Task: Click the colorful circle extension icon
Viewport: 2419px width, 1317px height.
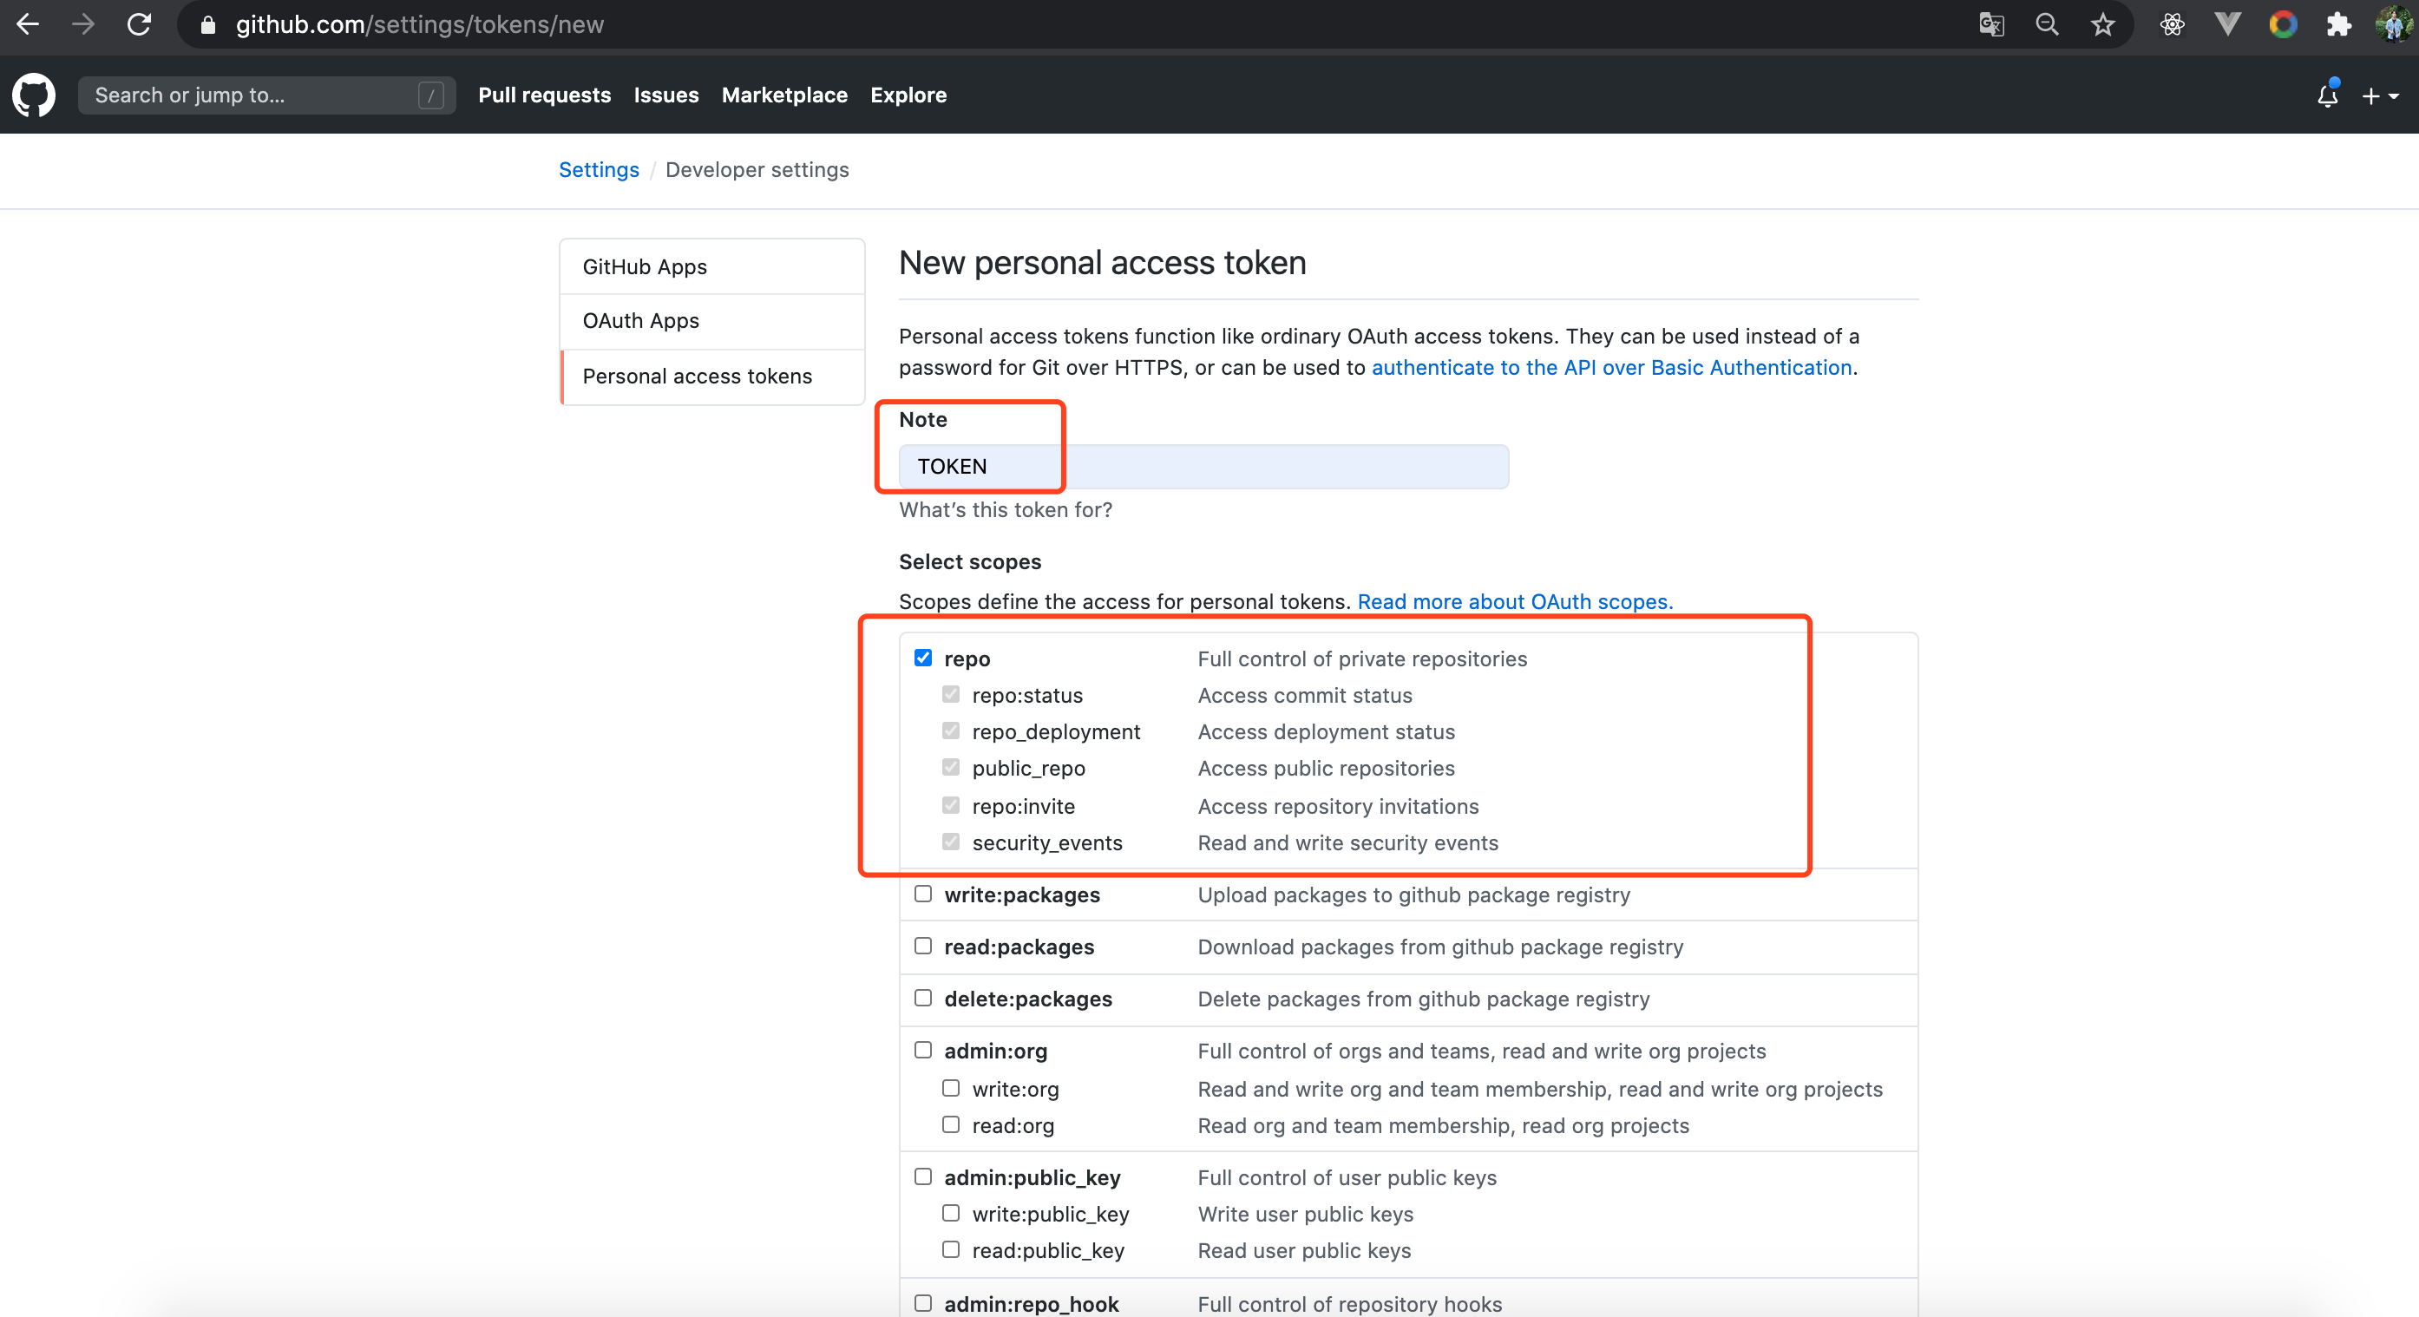Action: pyautogui.click(x=2283, y=24)
